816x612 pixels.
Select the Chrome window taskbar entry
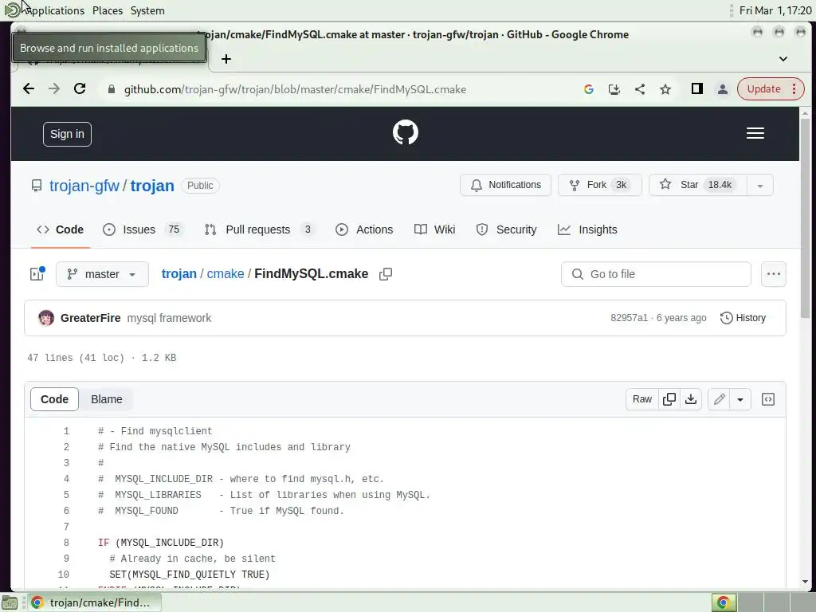[x=93, y=602]
